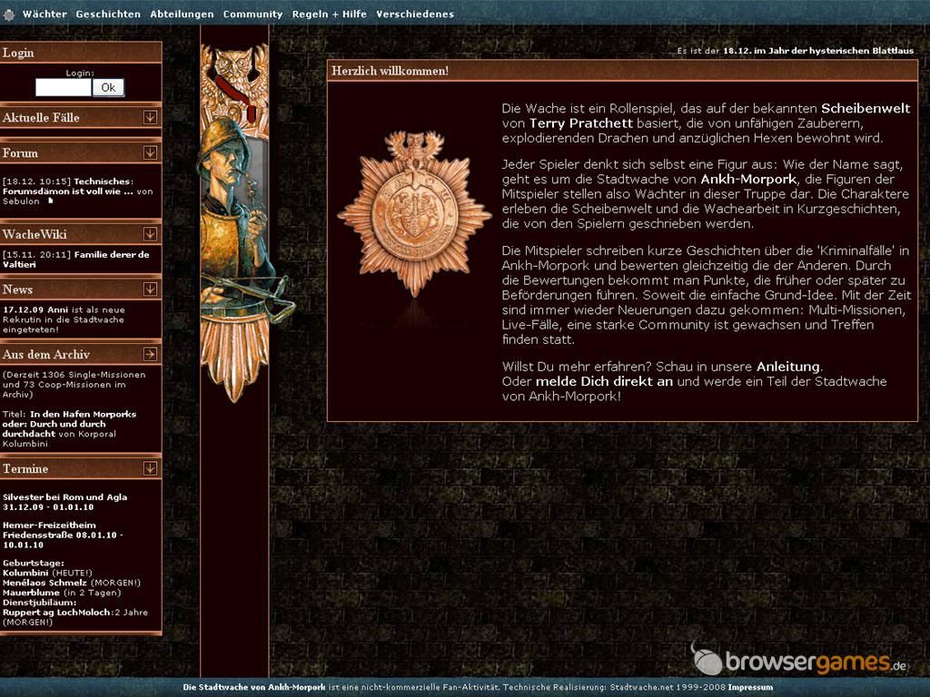Open the Abteilungen menu
Screen dimensions: 930x697
coord(182,15)
